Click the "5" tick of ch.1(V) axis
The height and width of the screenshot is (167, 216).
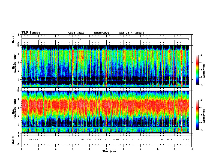(19, 35)
